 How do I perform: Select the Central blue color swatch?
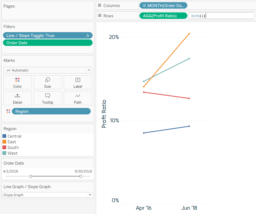(x=4, y=136)
